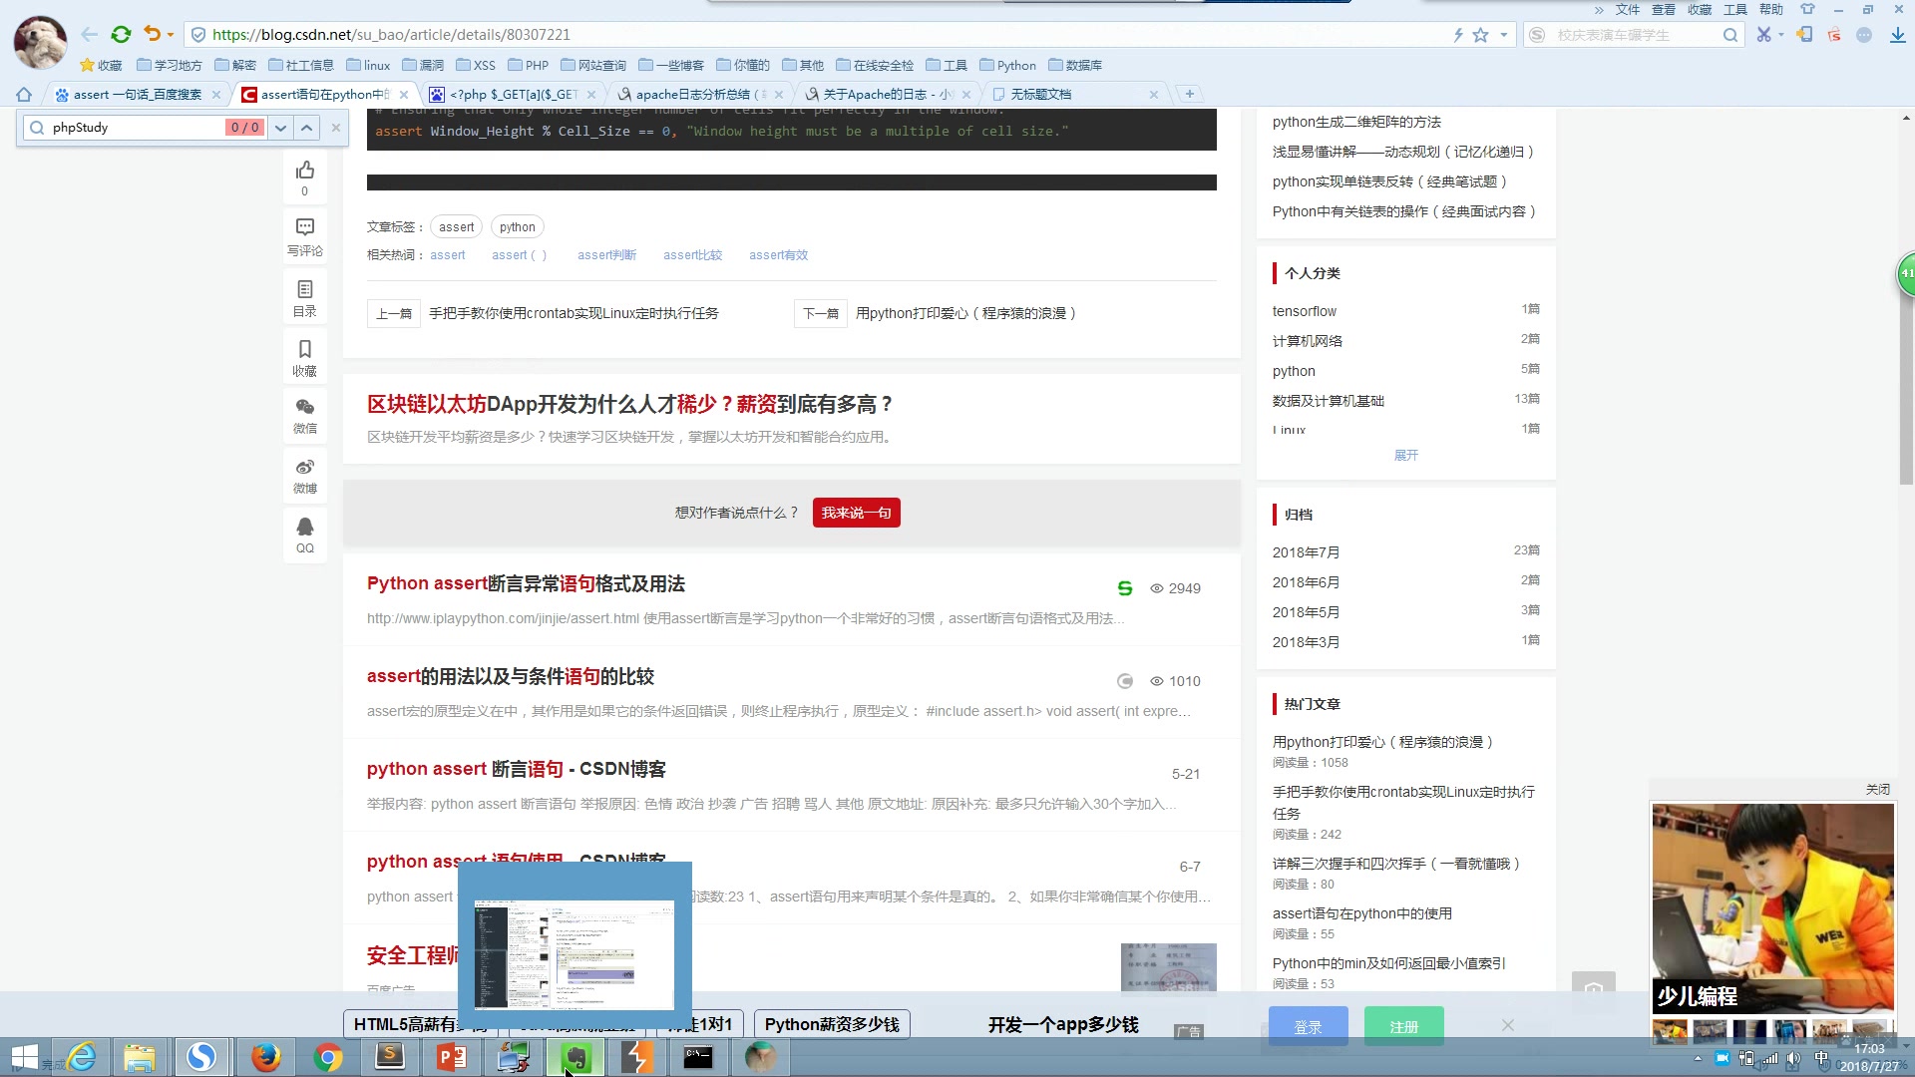The width and height of the screenshot is (1915, 1077).
Task: Expand 个人分类 list via 展开 control
Action: (1405, 455)
